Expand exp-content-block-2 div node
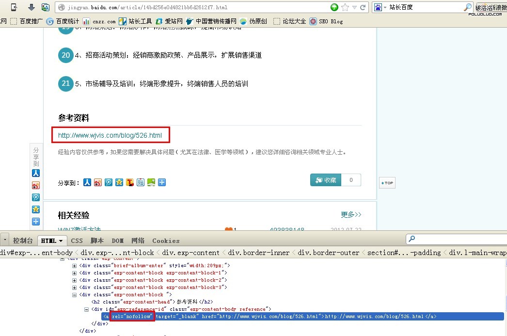The width and height of the screenshot is (507, 336). tap(75, 280)
